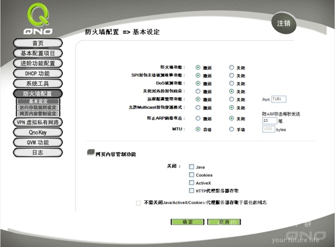Screen dimensions: 335x247
Task: Check the Cookies blocking checkbox
Action: 192,175
